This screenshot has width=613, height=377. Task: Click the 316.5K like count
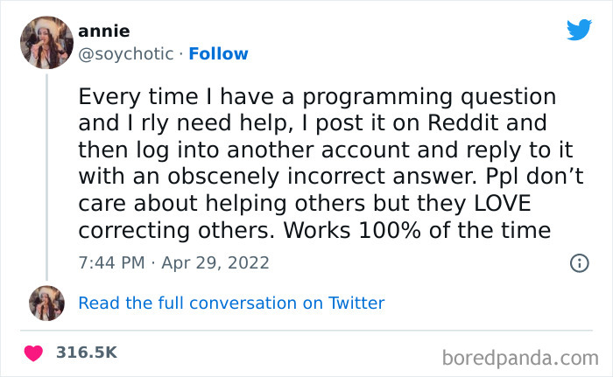(86, 353)
